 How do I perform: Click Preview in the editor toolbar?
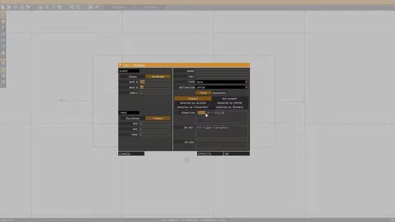(x=119, y=7)
